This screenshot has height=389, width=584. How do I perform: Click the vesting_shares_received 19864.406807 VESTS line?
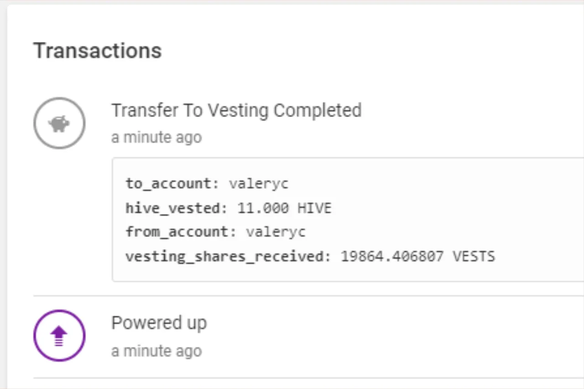[310, 256]
